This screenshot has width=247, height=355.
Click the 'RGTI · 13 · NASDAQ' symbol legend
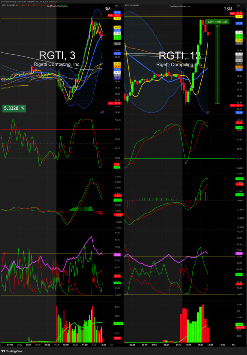[x=132, y=5]
